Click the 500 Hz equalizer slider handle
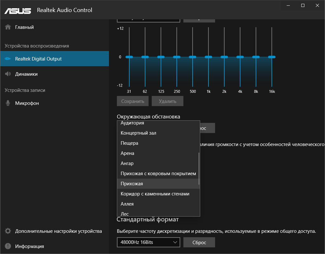The image size is (325, 254). click(193, 57)
